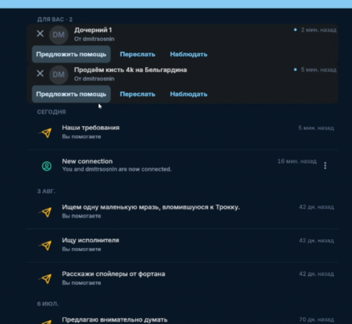
Task: Dismiss the Дочерний 1 request card
Action: click(x=40, y=34)
